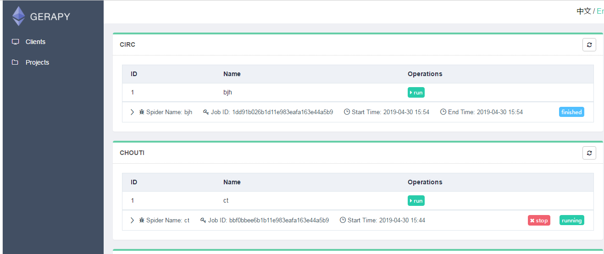Click the ct name cell
The width and height of the screenshot is (604, 254).
[226, 201]
